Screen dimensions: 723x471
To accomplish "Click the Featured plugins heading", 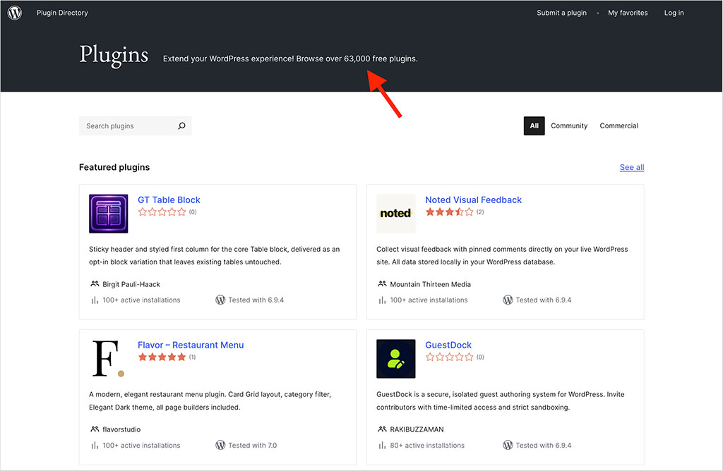I will (x=114, y=167).
